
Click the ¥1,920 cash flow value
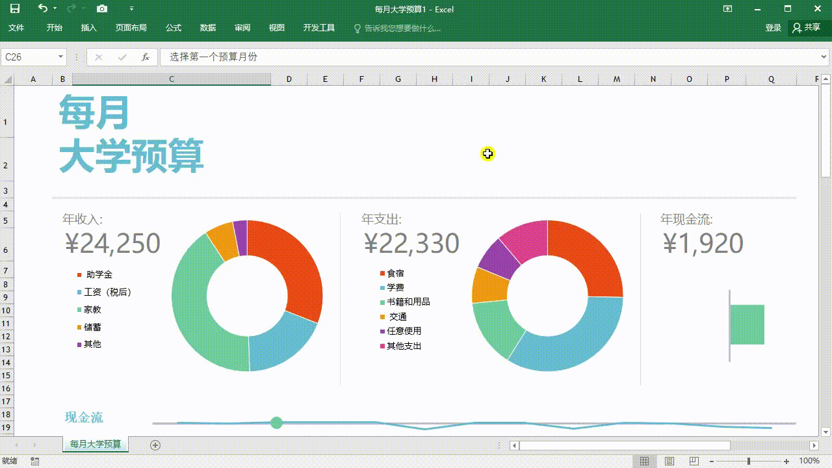703,243
